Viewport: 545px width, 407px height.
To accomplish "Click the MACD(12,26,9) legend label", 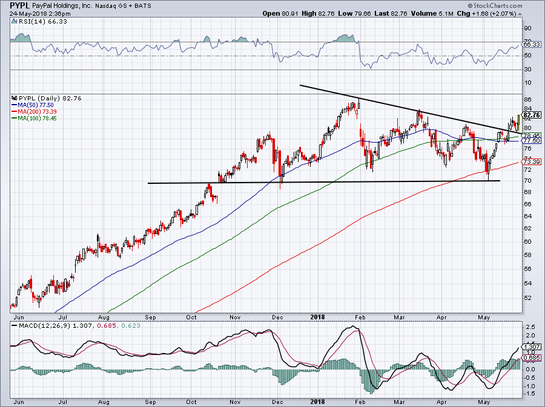I will pyautogui.click(x=44, y=325).
